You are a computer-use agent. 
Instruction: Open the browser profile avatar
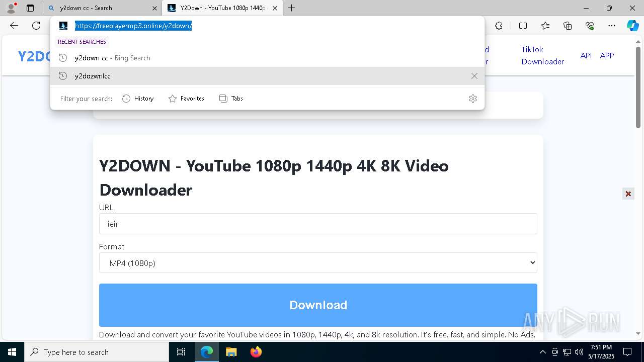(x=11, y=8)
